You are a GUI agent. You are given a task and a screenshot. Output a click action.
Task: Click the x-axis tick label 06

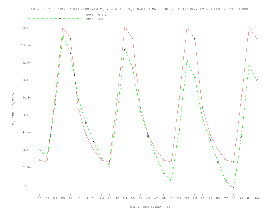pos(55,198)
